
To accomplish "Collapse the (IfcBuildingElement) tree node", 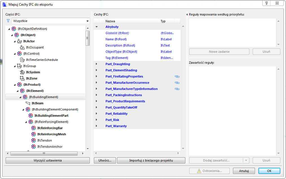I will point(20,97).
